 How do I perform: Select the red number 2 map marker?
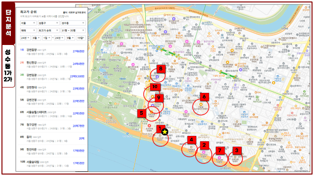pos(204,145)
